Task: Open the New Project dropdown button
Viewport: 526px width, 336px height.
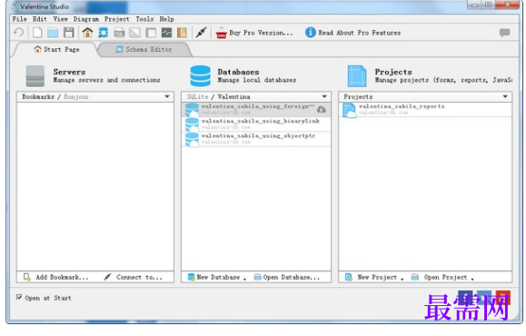Action: [x=374, y=277]
